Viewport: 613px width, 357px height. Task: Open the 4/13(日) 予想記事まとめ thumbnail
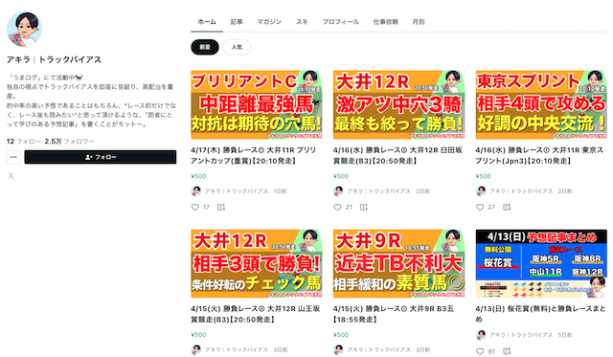[541, 263]
